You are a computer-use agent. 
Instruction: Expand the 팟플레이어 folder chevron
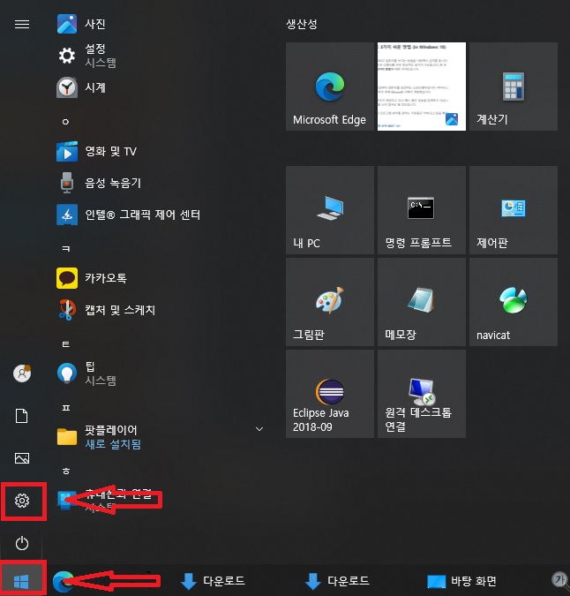[259, 429]
